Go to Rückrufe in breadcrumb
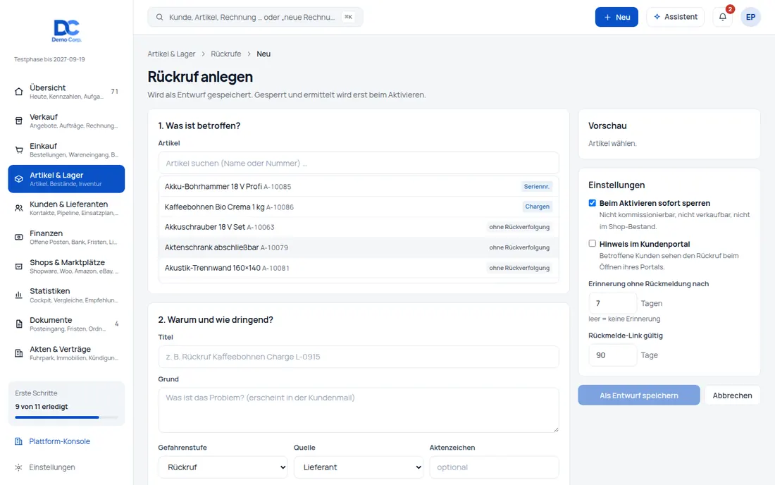This screenshot has width=775, height=485. point(226,54)
